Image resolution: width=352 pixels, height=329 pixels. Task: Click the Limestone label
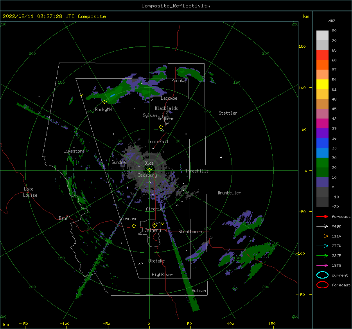(74, 151)
